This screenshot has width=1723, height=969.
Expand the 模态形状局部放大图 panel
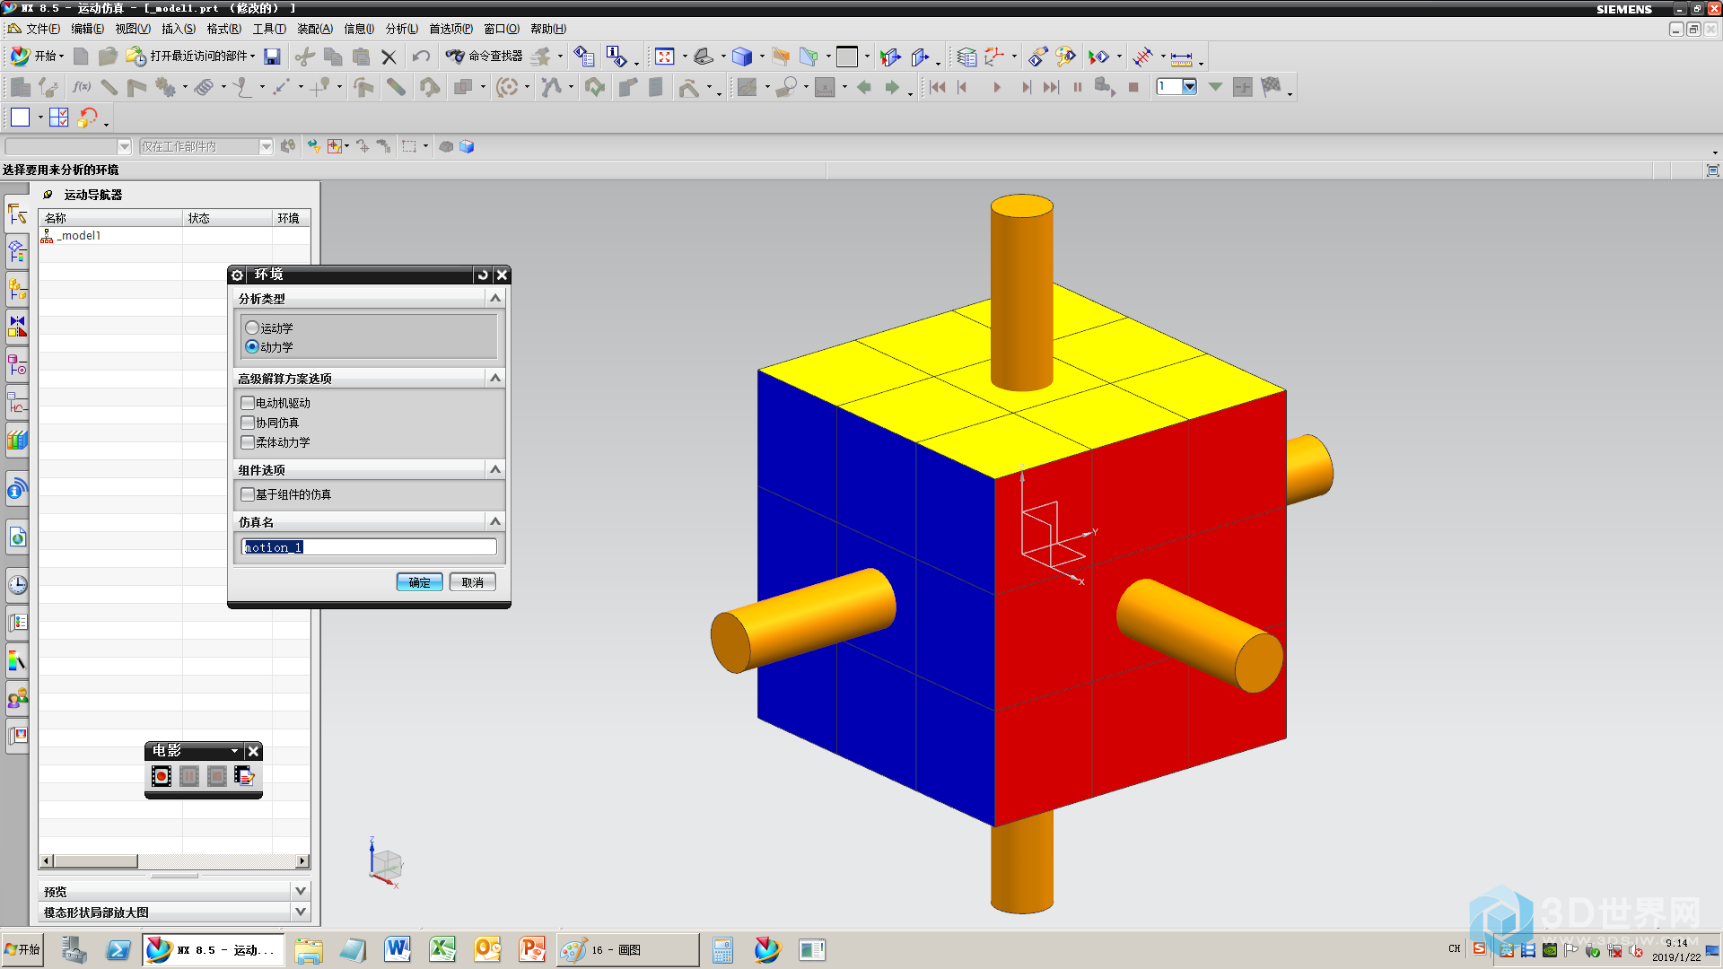(x=301, y=912)
